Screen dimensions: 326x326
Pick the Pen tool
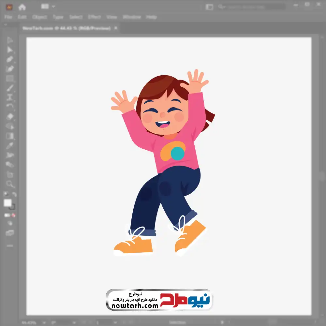tap(10, 59)
